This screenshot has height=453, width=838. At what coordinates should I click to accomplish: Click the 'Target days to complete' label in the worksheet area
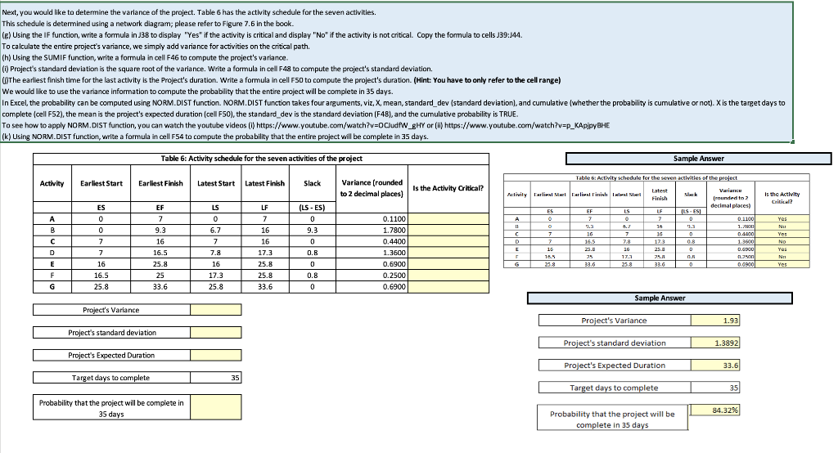click(x=111, y=378)
